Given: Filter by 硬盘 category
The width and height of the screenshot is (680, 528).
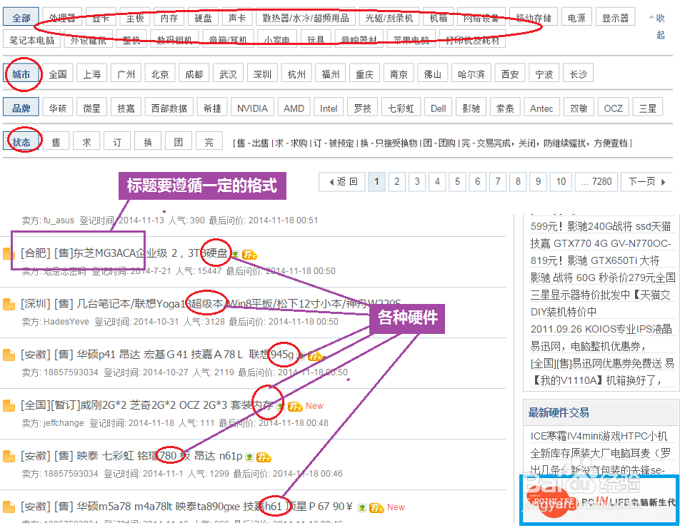Looking at the screenshot, I should point(203,18).
